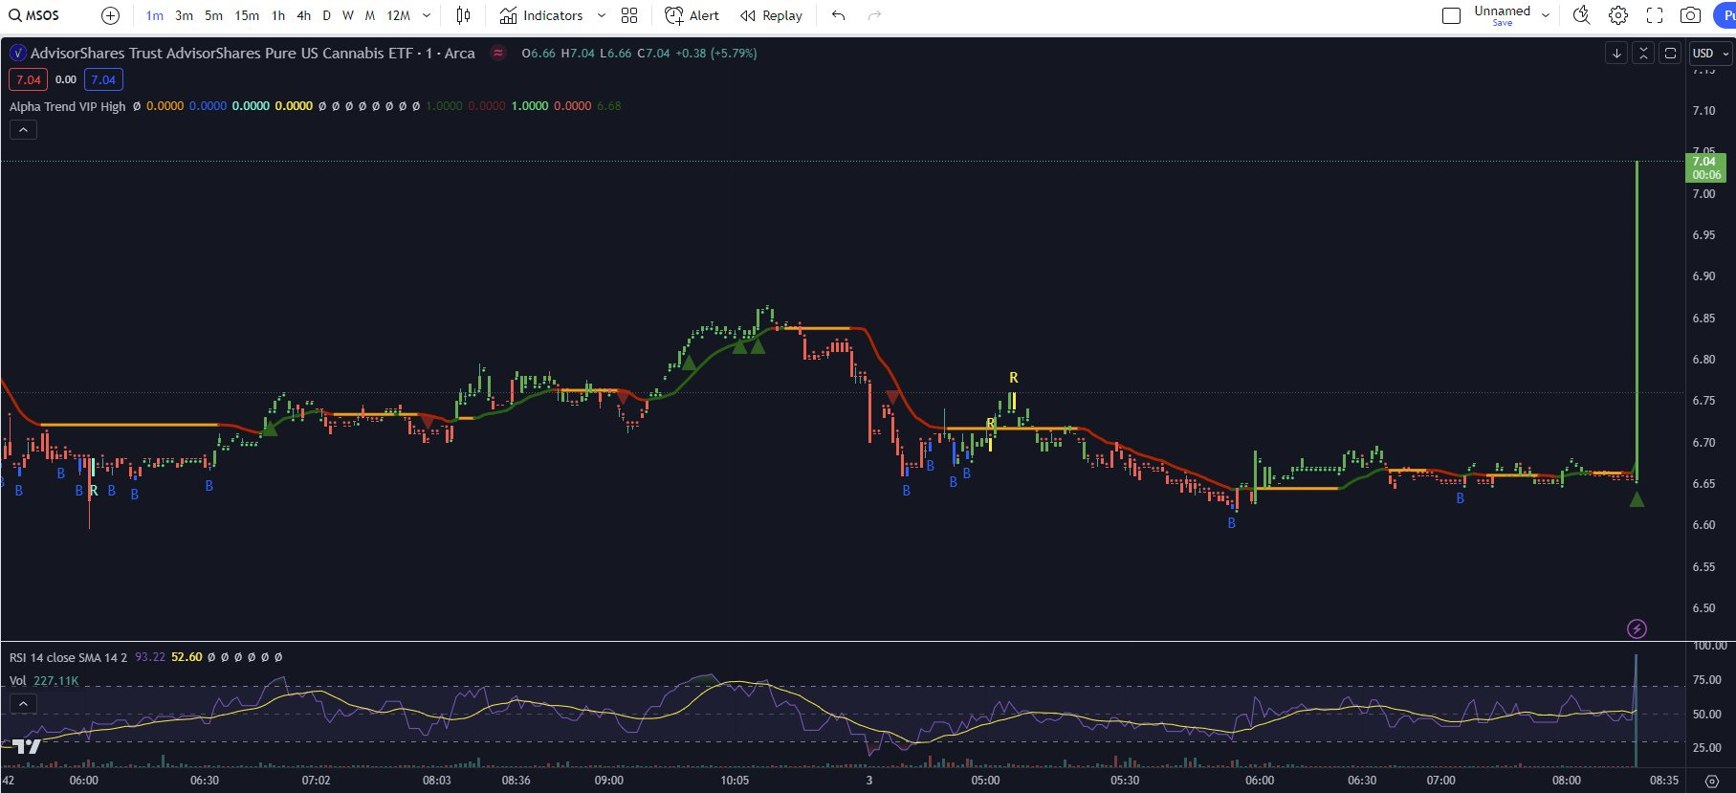The image size is (1736, 793).
Task: Enter fullscreen mode
Action: pos(1655,15)
